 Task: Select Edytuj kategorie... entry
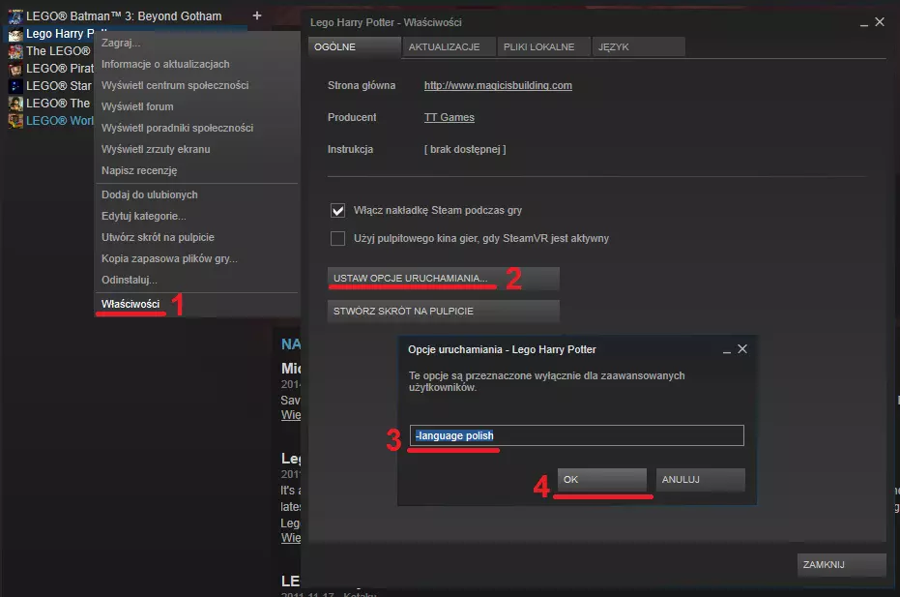click(x=197, y=216)
